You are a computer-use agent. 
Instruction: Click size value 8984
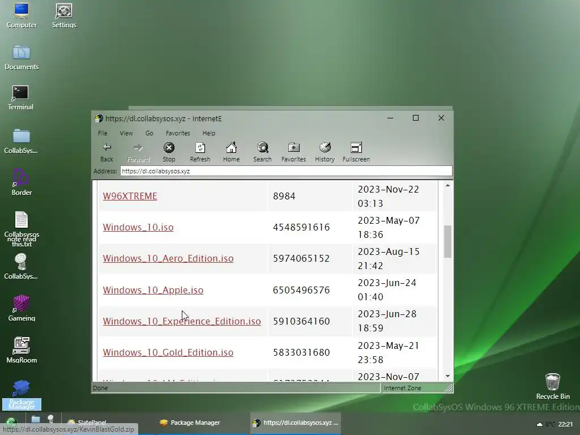tap(284, 196)
